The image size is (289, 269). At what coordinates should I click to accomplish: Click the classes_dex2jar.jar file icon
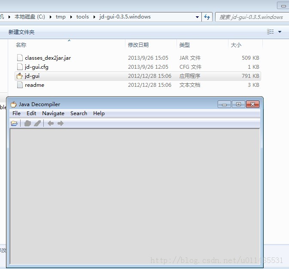[20, 58]
